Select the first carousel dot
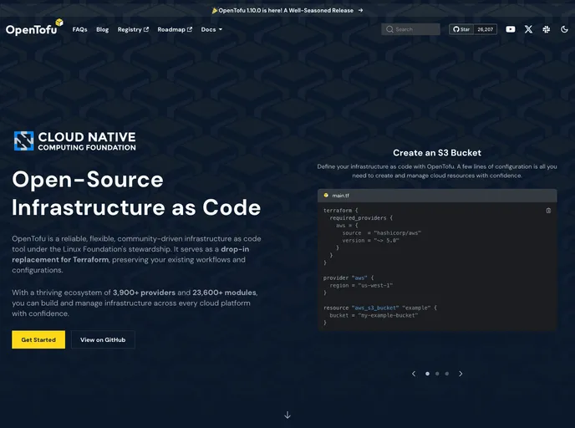The width and height of the screenshot is (575, 428). coord(427,374)
